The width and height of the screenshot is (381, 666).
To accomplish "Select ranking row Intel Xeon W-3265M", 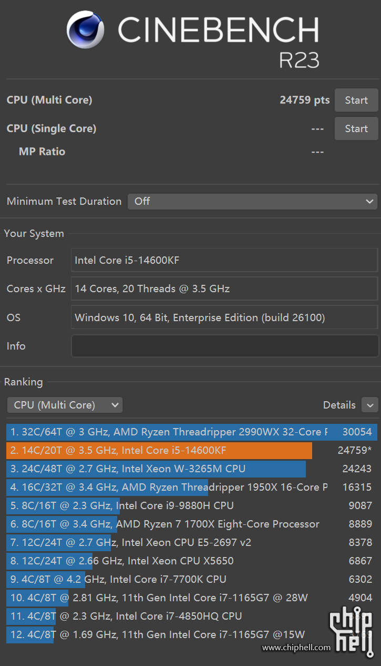I will click(192, 469).
